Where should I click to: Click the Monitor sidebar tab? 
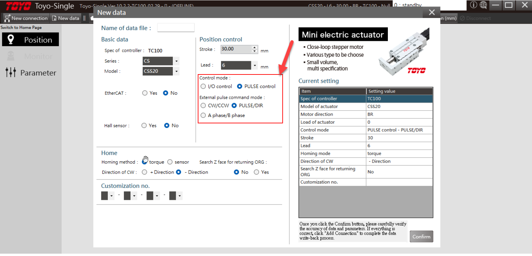point(31,56)
